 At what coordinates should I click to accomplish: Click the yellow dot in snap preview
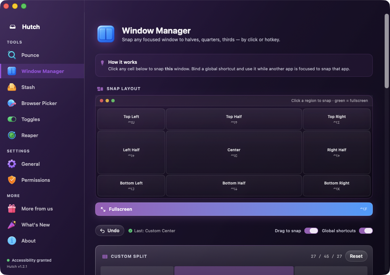107,100
